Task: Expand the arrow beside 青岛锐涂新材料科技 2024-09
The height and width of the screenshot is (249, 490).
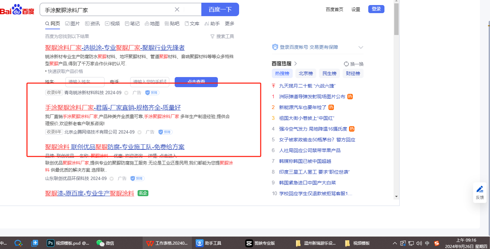Action: tap(126, 93)
